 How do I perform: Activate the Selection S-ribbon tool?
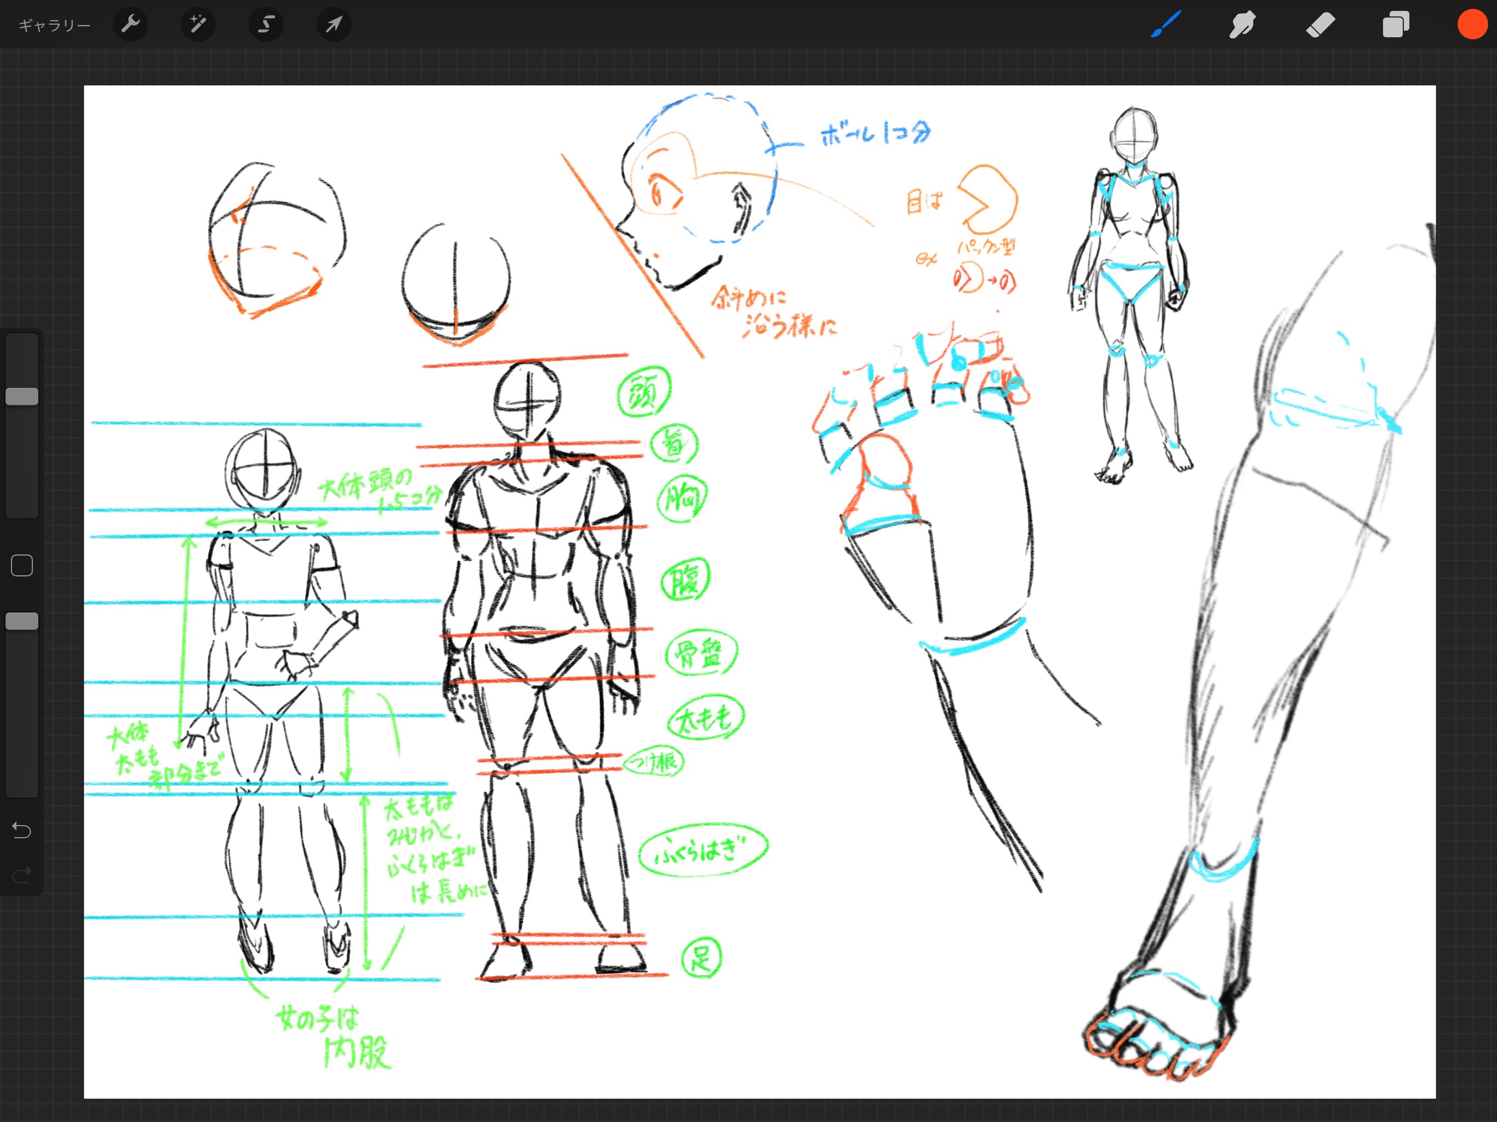click(266, 24)
